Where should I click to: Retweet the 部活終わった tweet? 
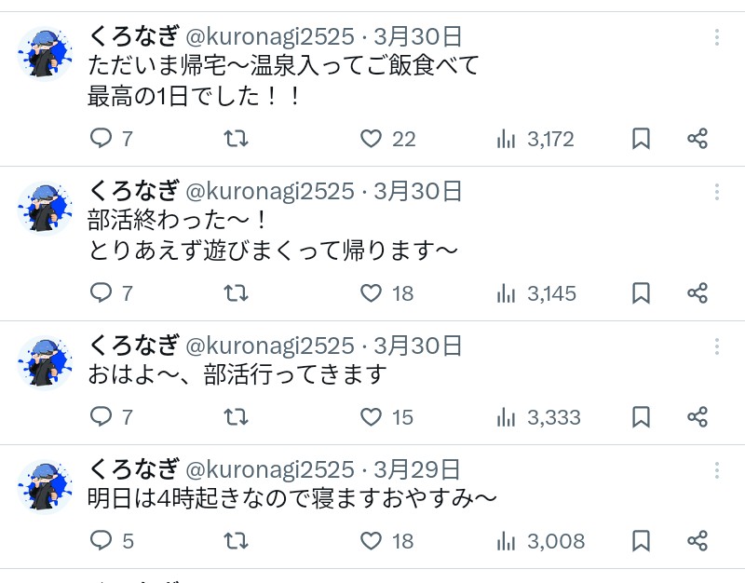tap(237, 293)
